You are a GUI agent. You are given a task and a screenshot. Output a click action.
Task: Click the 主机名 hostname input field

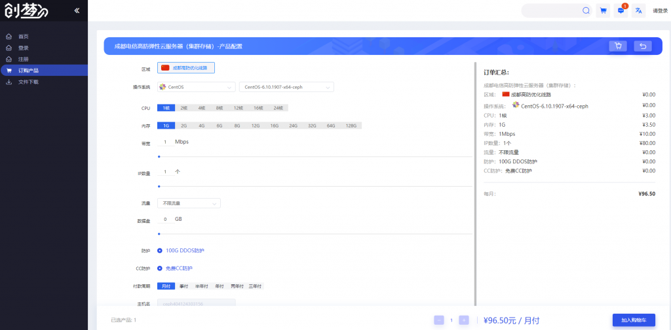[x=196, y=303]
